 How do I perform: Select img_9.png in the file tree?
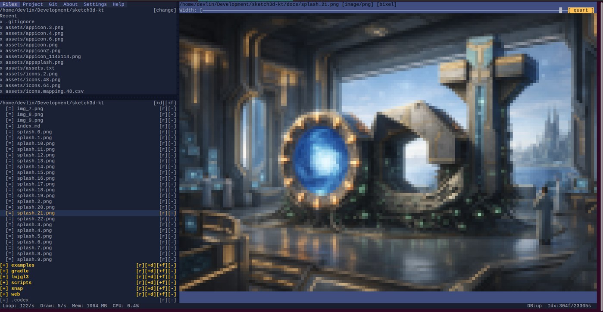point(30,121)
